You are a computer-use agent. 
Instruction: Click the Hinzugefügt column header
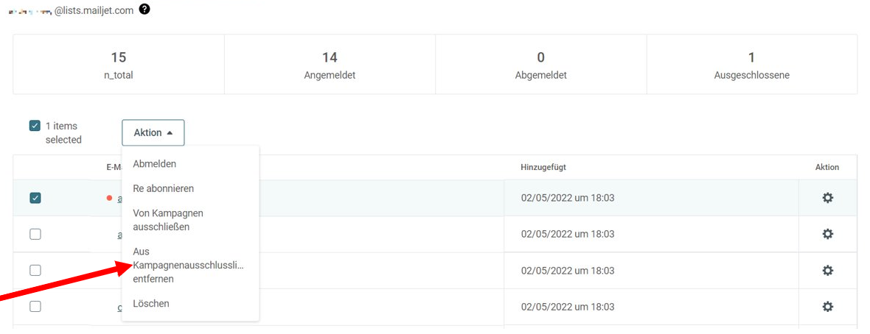click(x=543, y=167)
